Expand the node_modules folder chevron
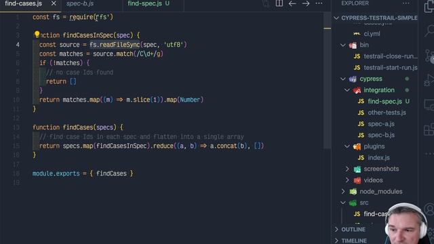The height and width of the screenshot is (244, 434). click(343, 191)
